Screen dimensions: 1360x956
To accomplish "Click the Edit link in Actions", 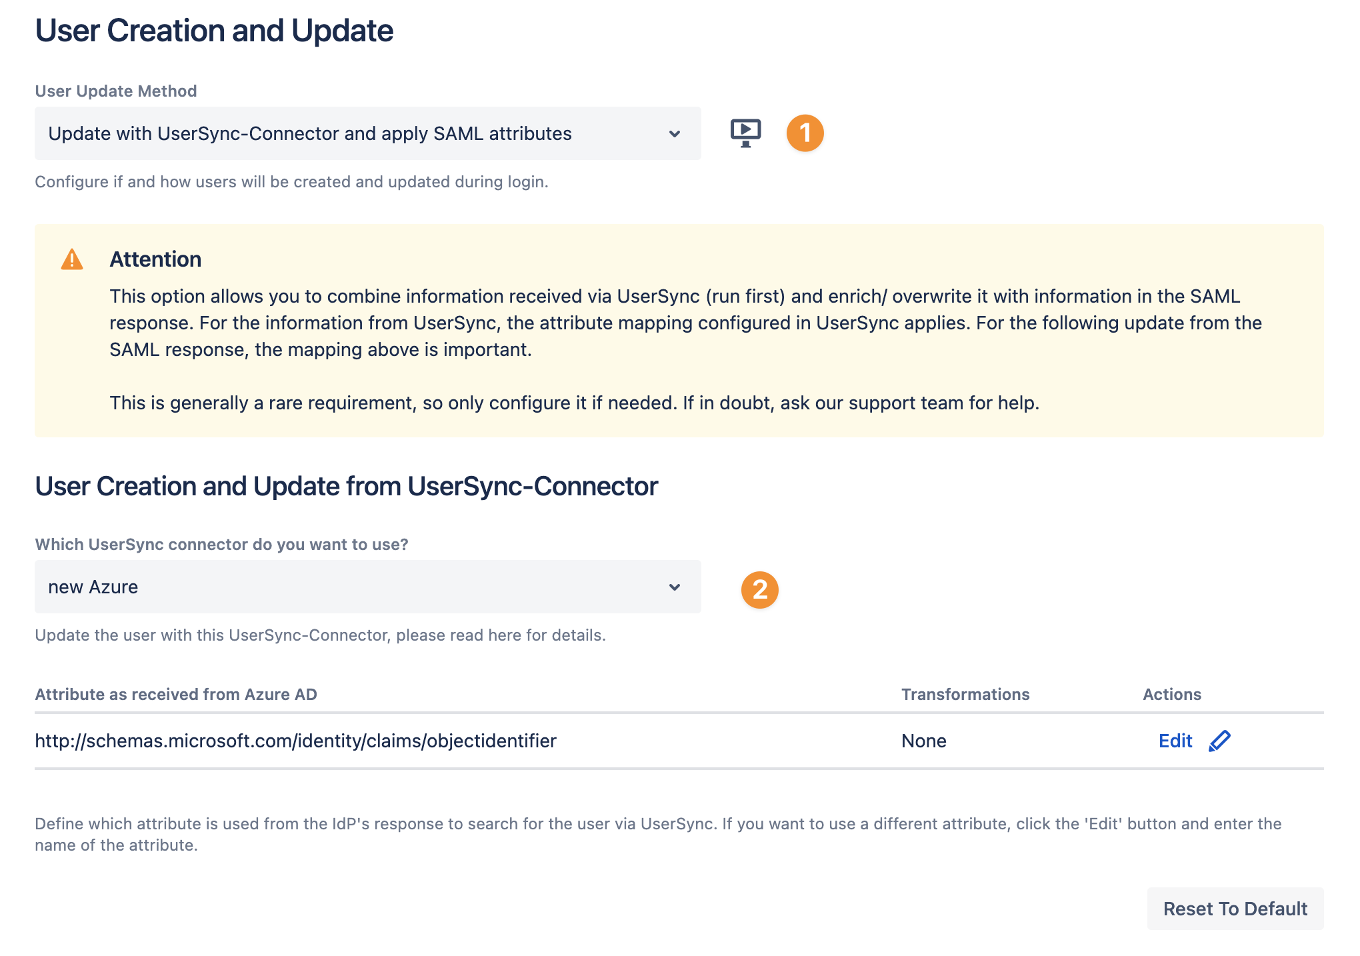I will point(1175,741).
